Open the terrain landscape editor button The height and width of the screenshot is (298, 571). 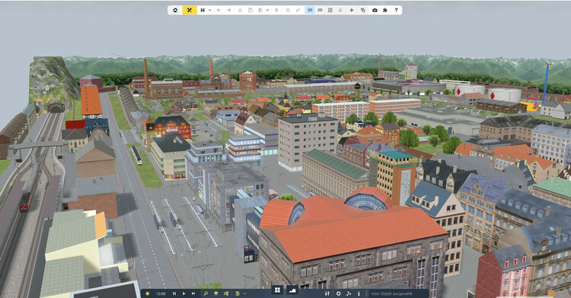pyautogui.click(x=292, y=290)
